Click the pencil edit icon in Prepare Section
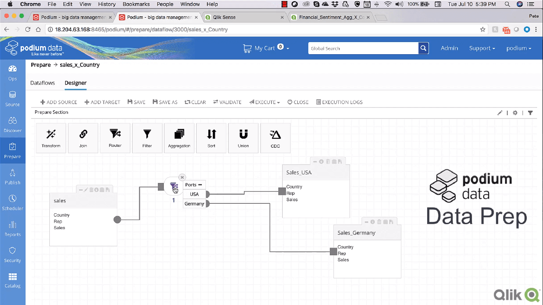543x305 pixels. (500, 113)
